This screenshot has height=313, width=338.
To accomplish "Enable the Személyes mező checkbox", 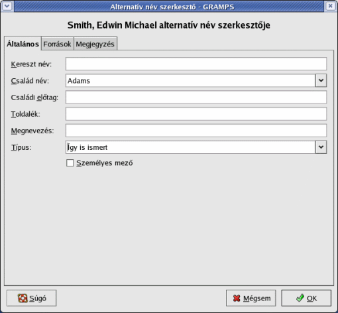I will [x=70, y=163].
